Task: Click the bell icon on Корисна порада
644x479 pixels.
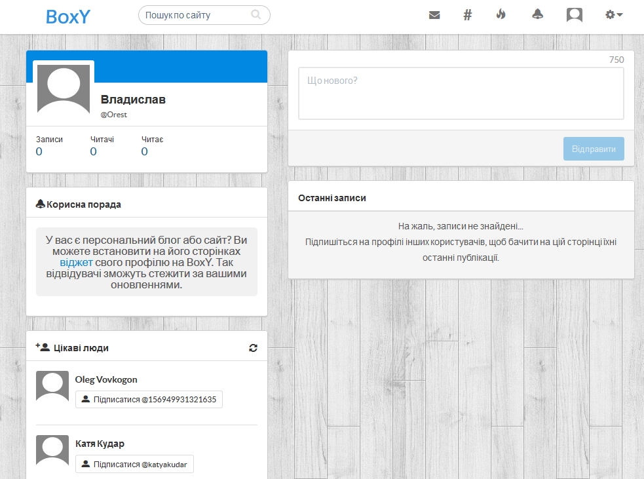Action: (39, 203)
